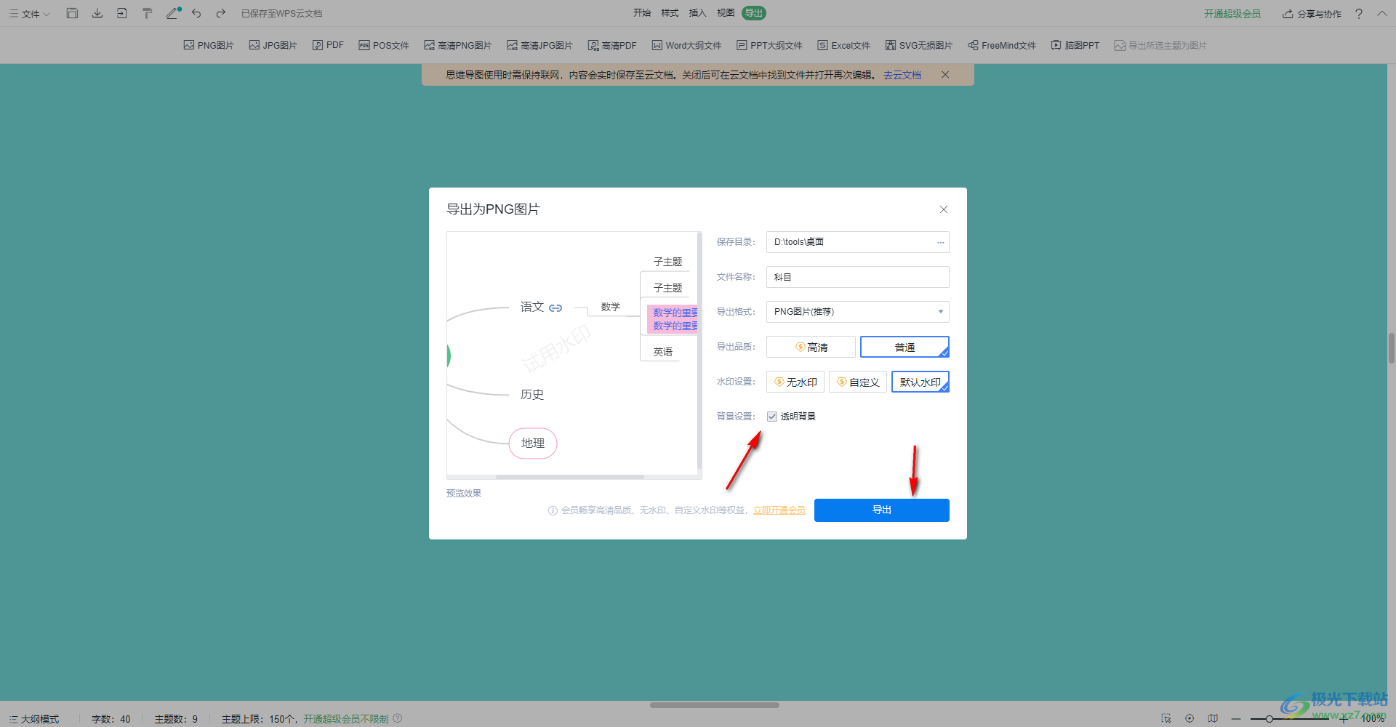Switch to the 视图 tab
The image size is (1396, 727).
[726, 13]
